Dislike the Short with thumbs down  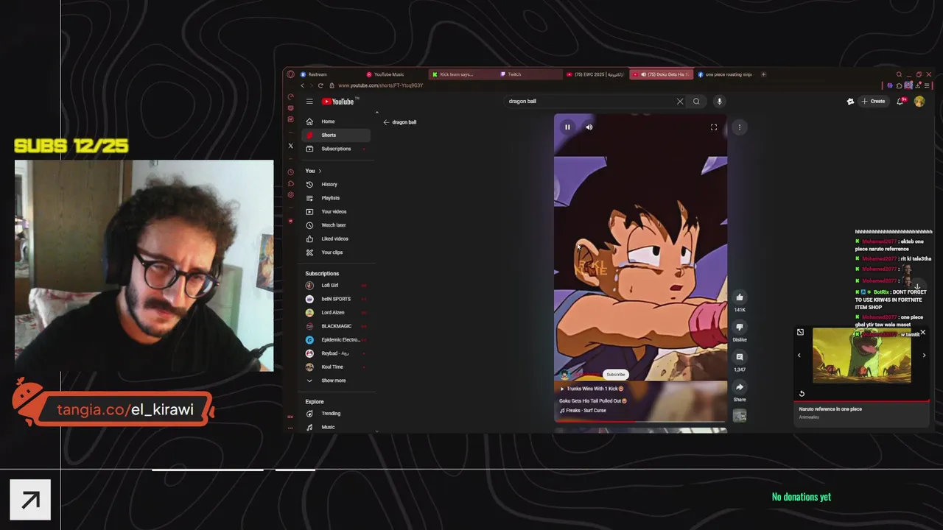(740, 327)
